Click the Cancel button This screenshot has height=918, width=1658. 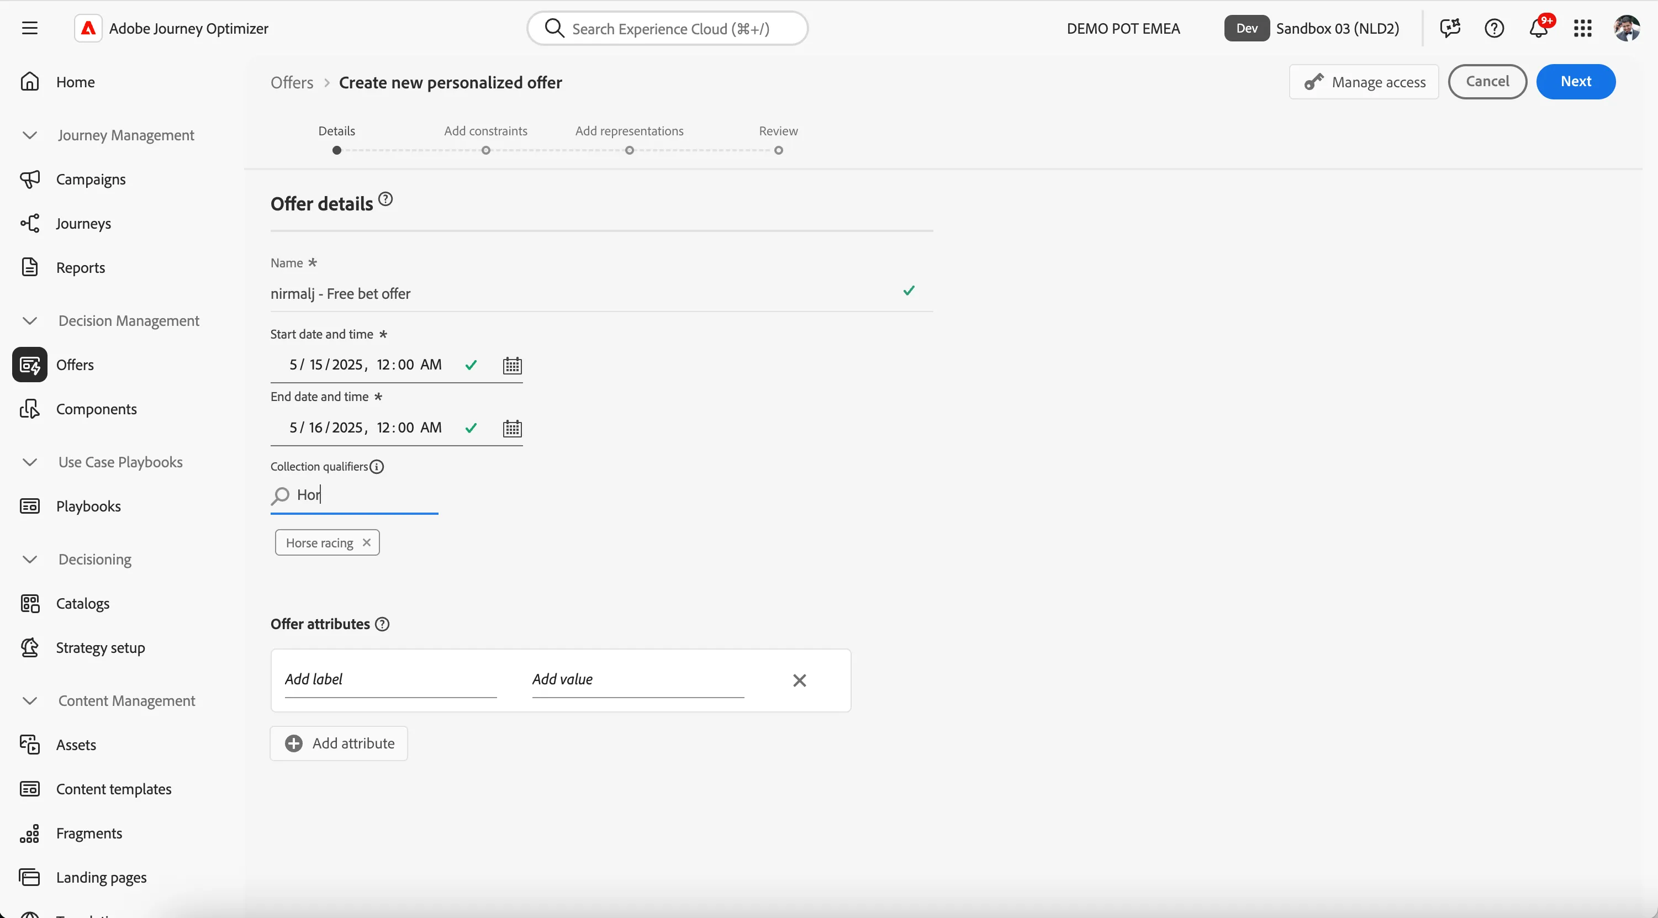(x=1487, y=82)
